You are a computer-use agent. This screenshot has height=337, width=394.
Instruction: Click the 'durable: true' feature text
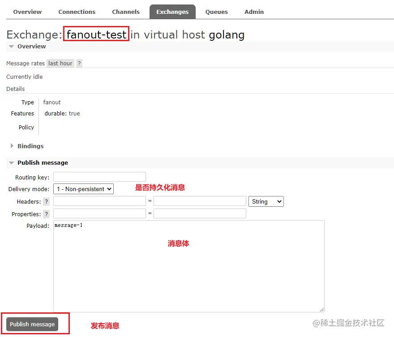(x=62, y=114)
